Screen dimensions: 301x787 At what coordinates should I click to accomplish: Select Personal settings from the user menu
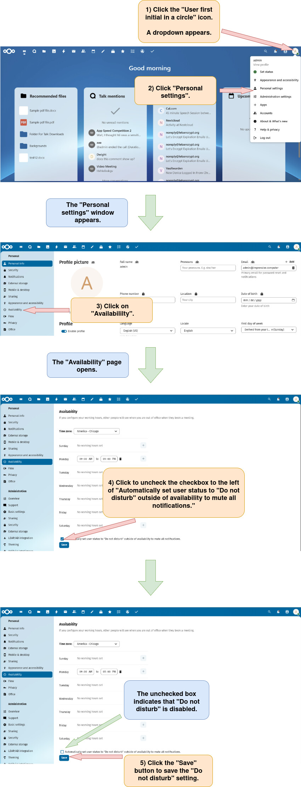coord(271,88)
